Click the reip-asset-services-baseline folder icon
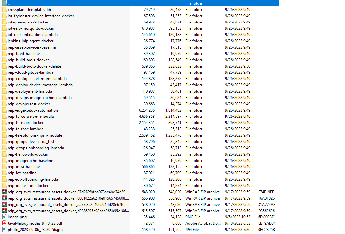This screenshot has height=234, width=345. [x=4, y=47]
